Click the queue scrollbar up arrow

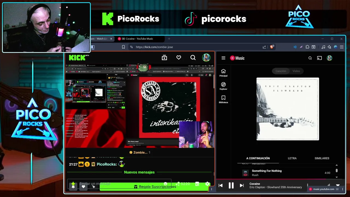pos(337,165)
